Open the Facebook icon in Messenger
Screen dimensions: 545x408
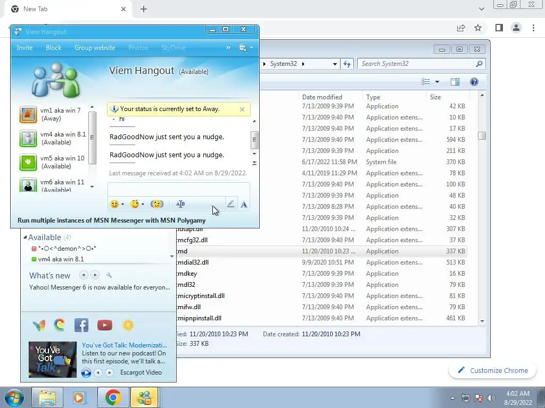pyautogui.click(x=81, y=326)
